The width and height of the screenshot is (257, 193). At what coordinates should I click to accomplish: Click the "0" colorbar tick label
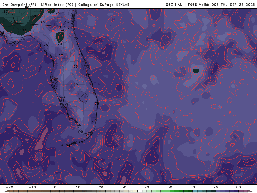pos(55,187)
